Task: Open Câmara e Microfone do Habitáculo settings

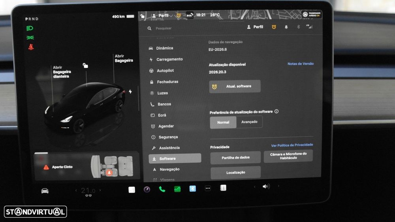Action: [x=288, y=156]
